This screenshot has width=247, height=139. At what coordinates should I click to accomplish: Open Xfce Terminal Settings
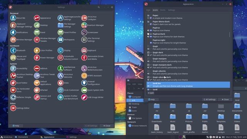click(90, 40)
